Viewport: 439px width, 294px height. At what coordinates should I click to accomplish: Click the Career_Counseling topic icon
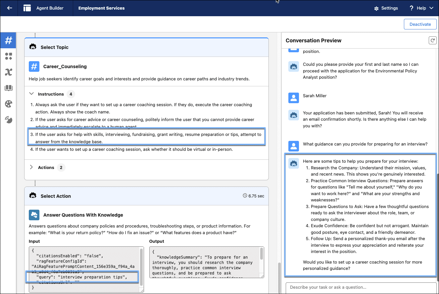pyautogui.click(x=34, y=66)
